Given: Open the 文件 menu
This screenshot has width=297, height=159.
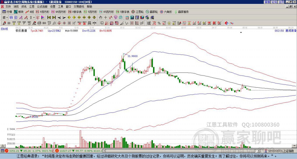Looking at the screenshot, I should coord(8,7).
